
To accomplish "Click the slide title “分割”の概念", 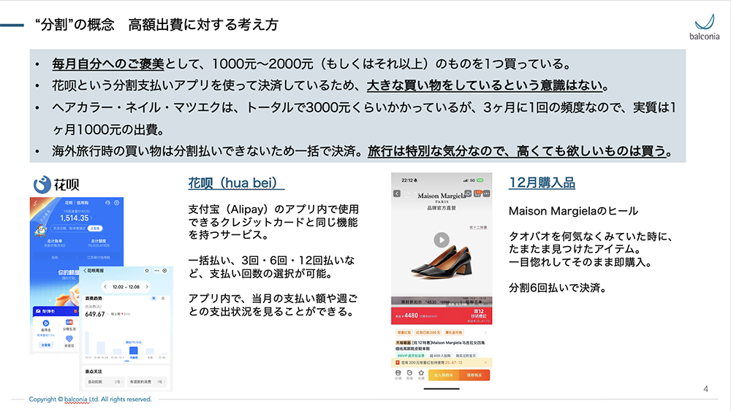I will 75,25.
